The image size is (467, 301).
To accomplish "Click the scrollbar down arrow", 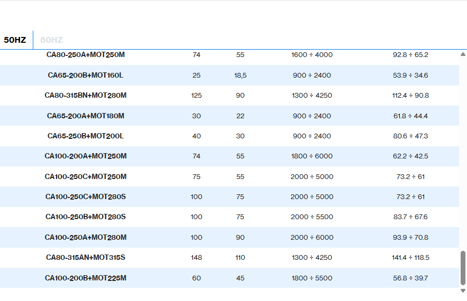I will point(463,290).
